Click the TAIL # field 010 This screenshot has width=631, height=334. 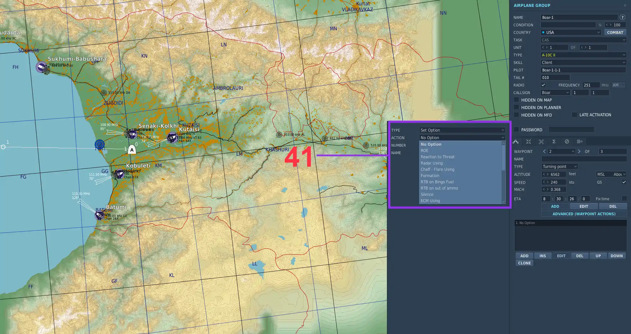[x=555, y=77]
